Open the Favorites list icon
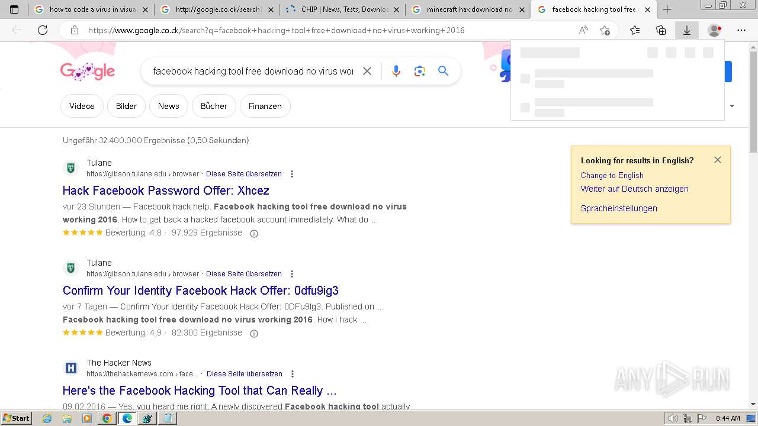Screen dimensions: 758x426 (635, 30)
